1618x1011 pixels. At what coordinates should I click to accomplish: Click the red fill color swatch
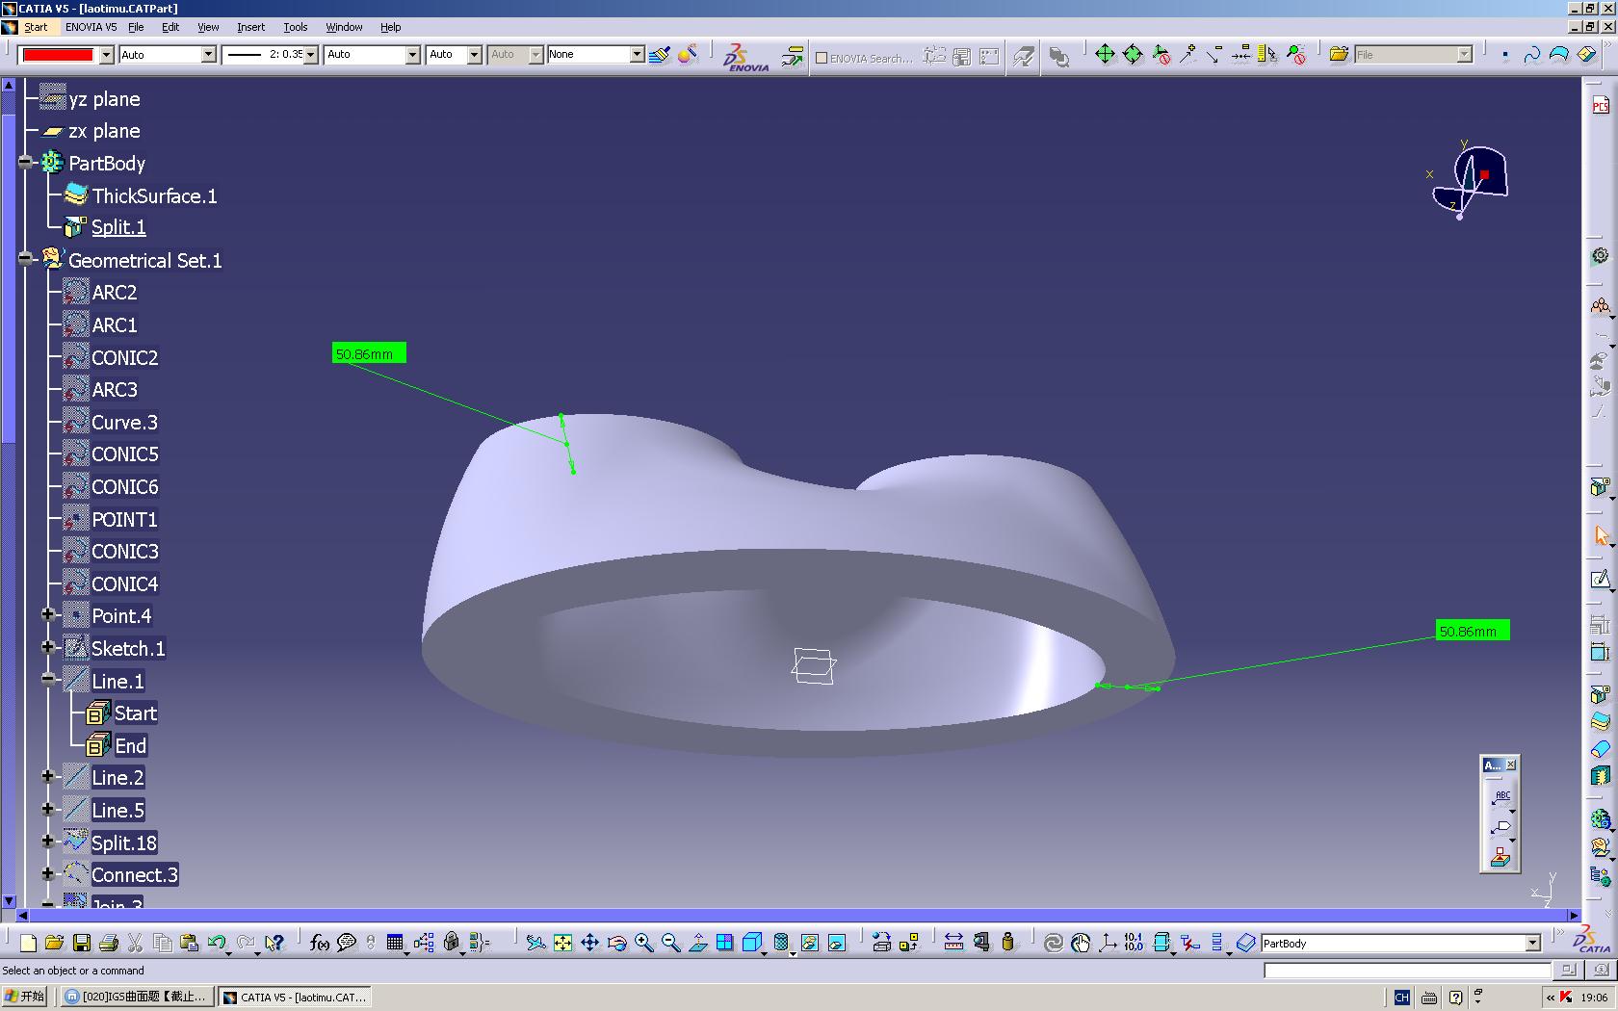58,55
